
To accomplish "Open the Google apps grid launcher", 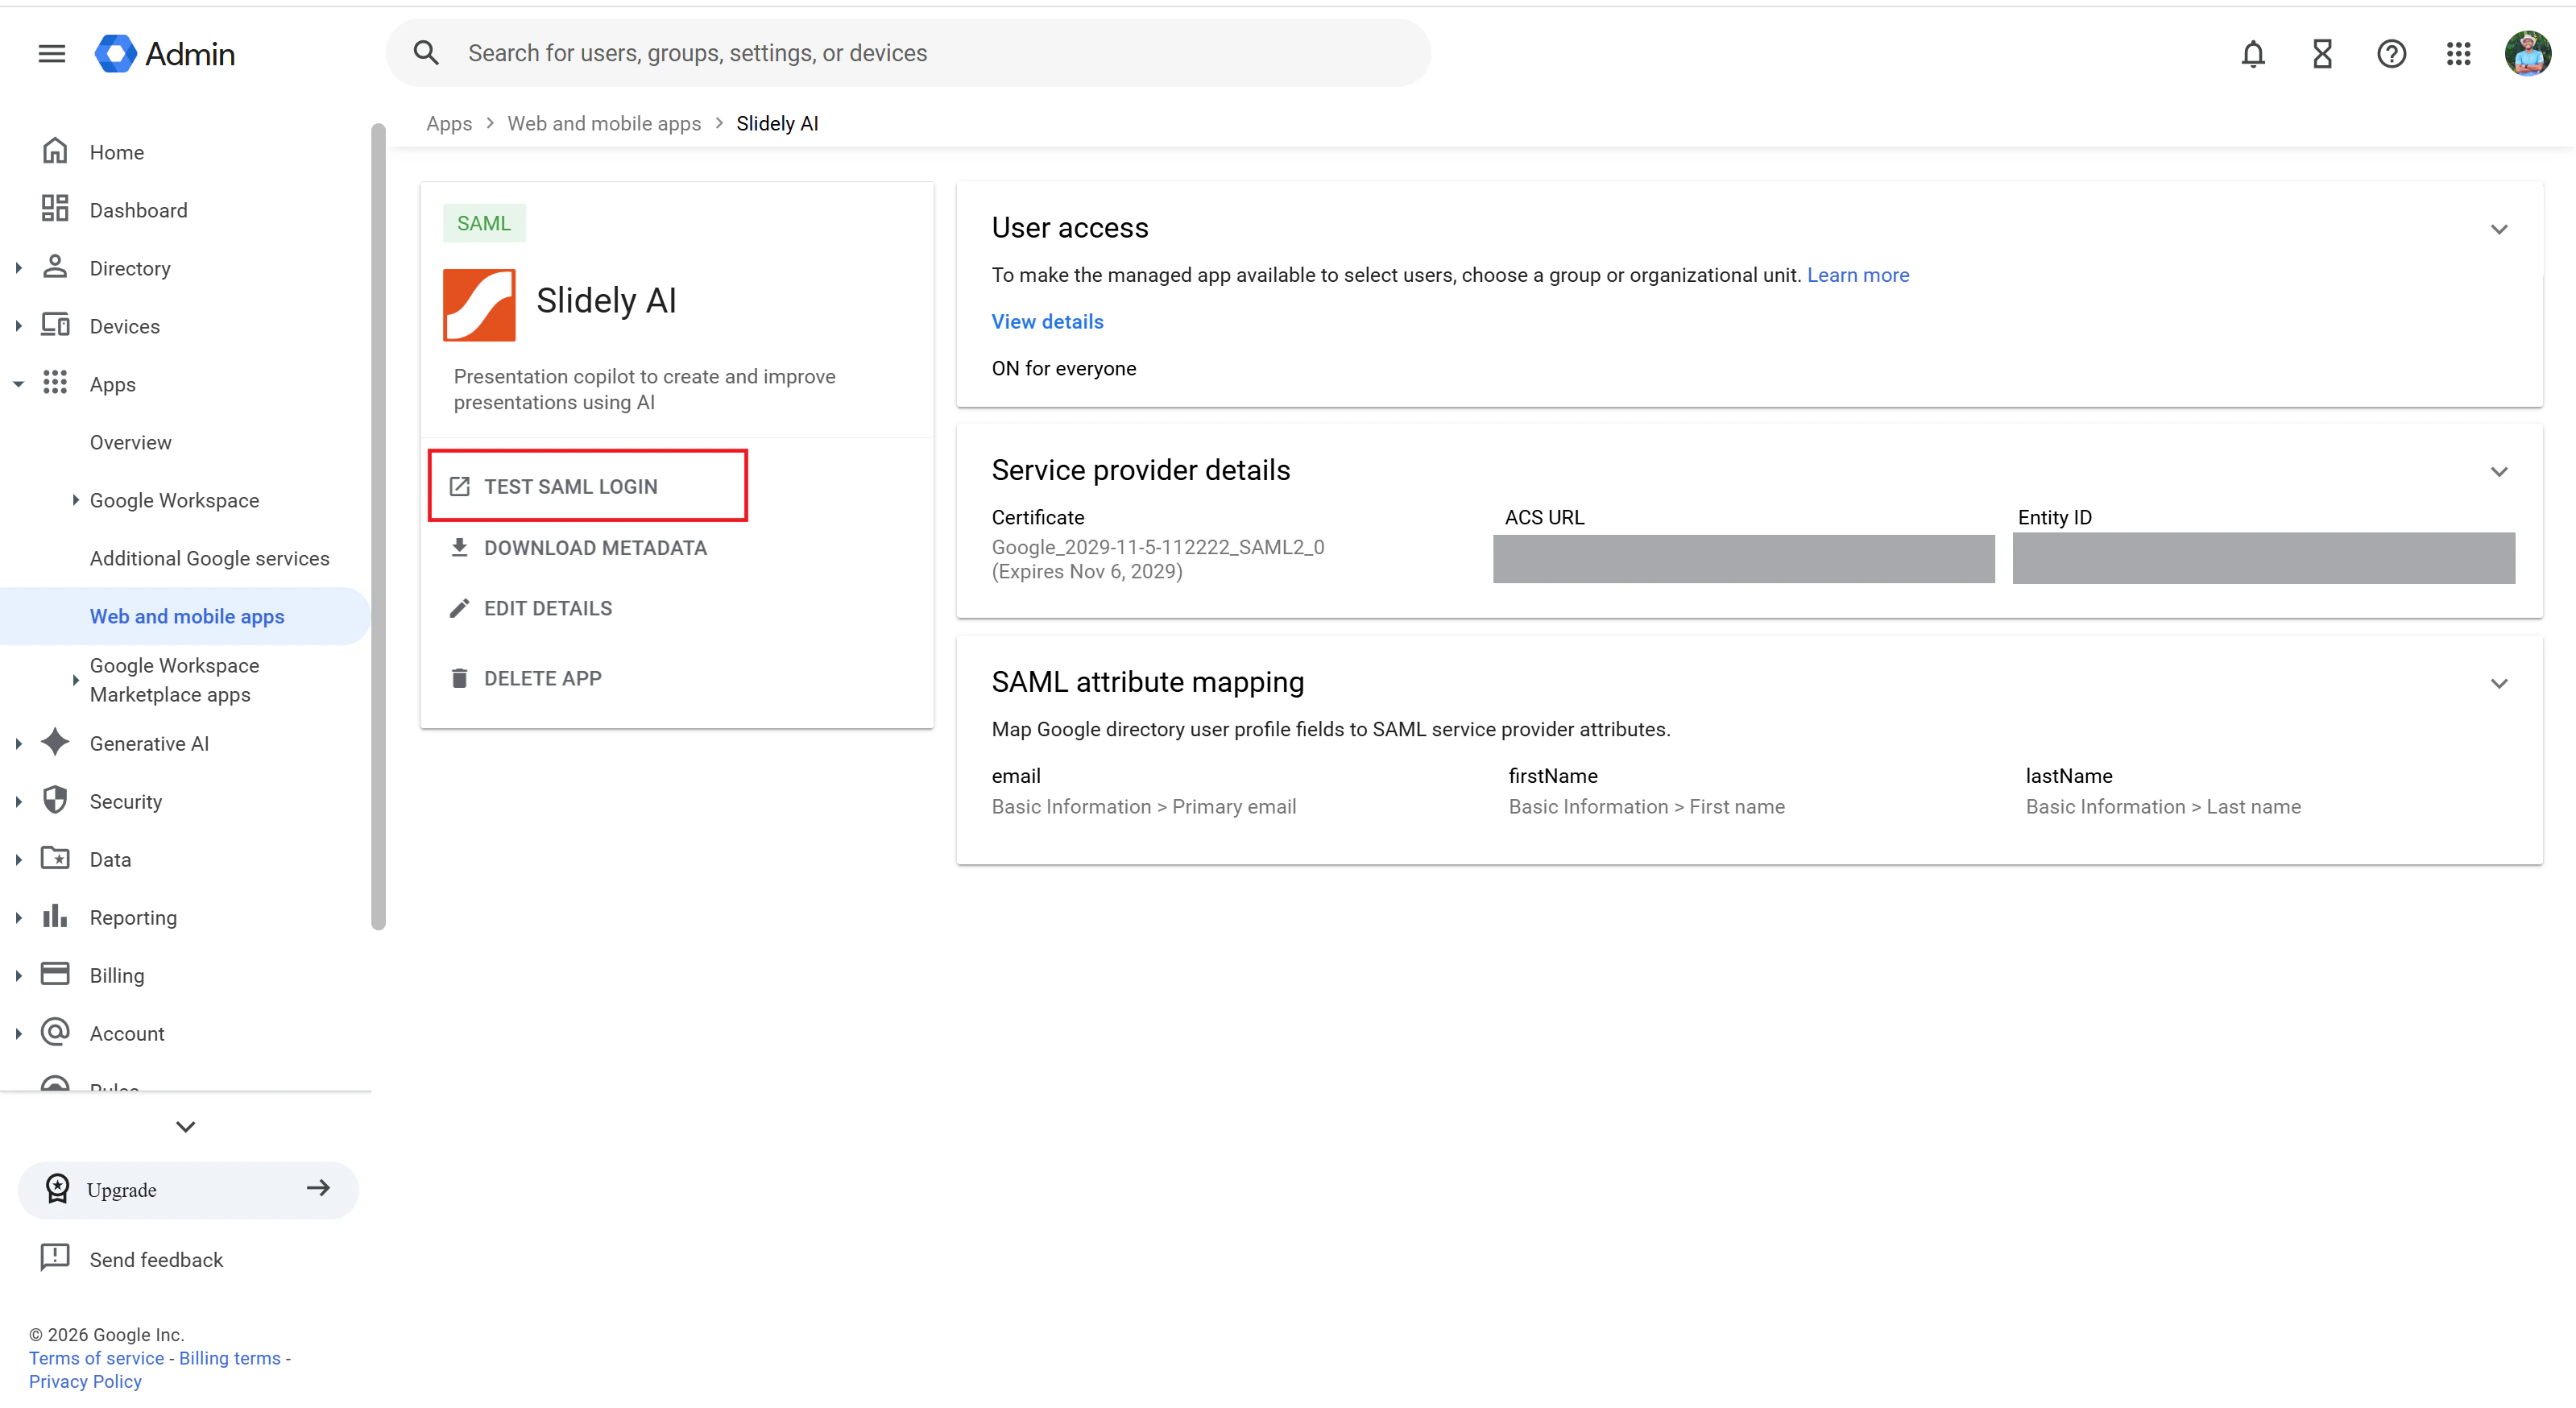I will click(x=2458, y=53).
